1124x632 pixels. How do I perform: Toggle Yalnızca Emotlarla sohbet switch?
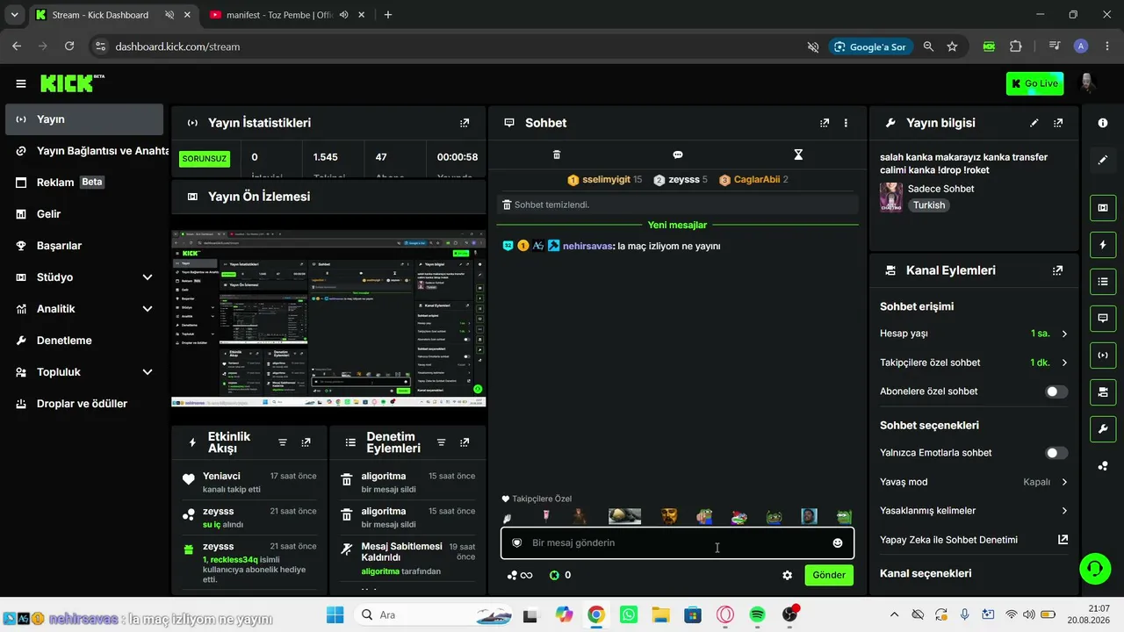pyautogui.click(x=1057, y=453)
